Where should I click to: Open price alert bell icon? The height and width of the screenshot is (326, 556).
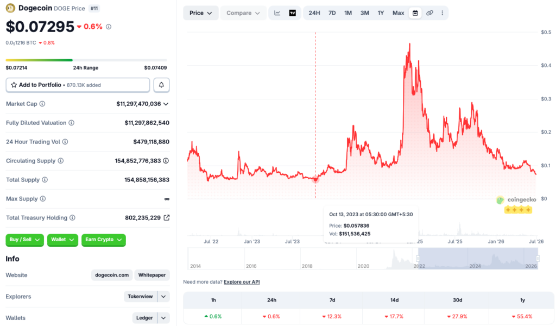click(161, 85)
